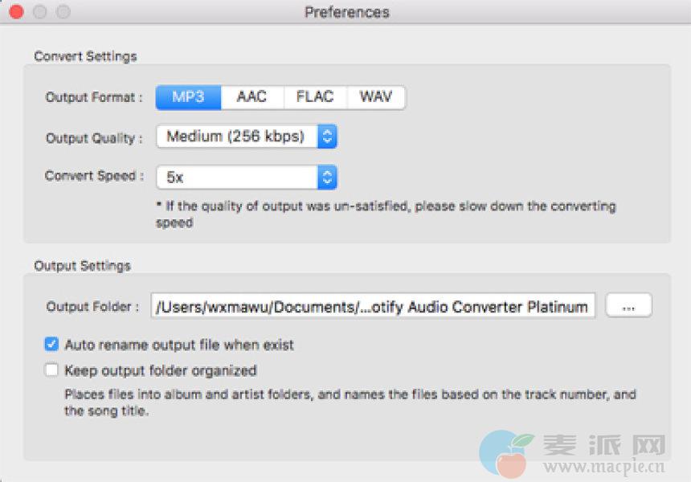Click the gray minimize window button
Viewport: 691px width, 482px height.
coord(39,12)
